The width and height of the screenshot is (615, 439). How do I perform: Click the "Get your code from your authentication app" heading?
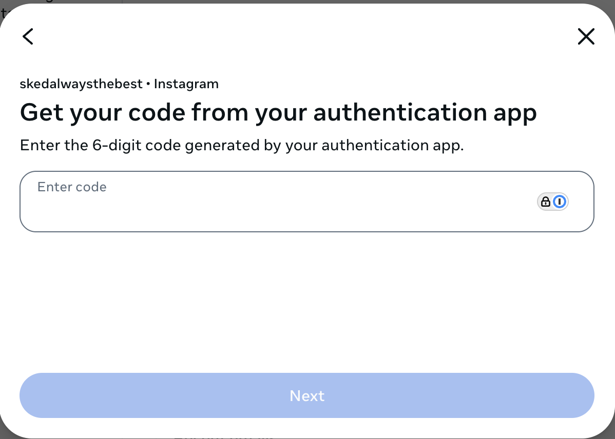[x=278, y=113]
